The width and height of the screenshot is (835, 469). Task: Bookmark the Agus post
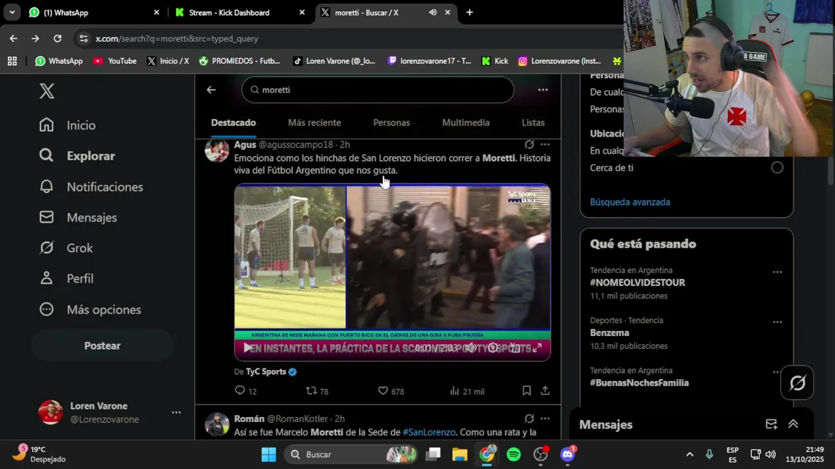526,391
